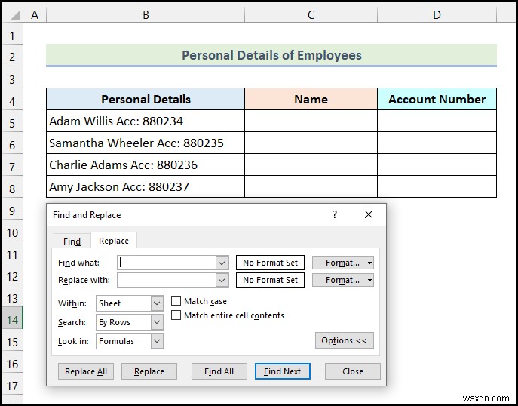Select cell Adam Willis Acc: 880234

(146, 121)
